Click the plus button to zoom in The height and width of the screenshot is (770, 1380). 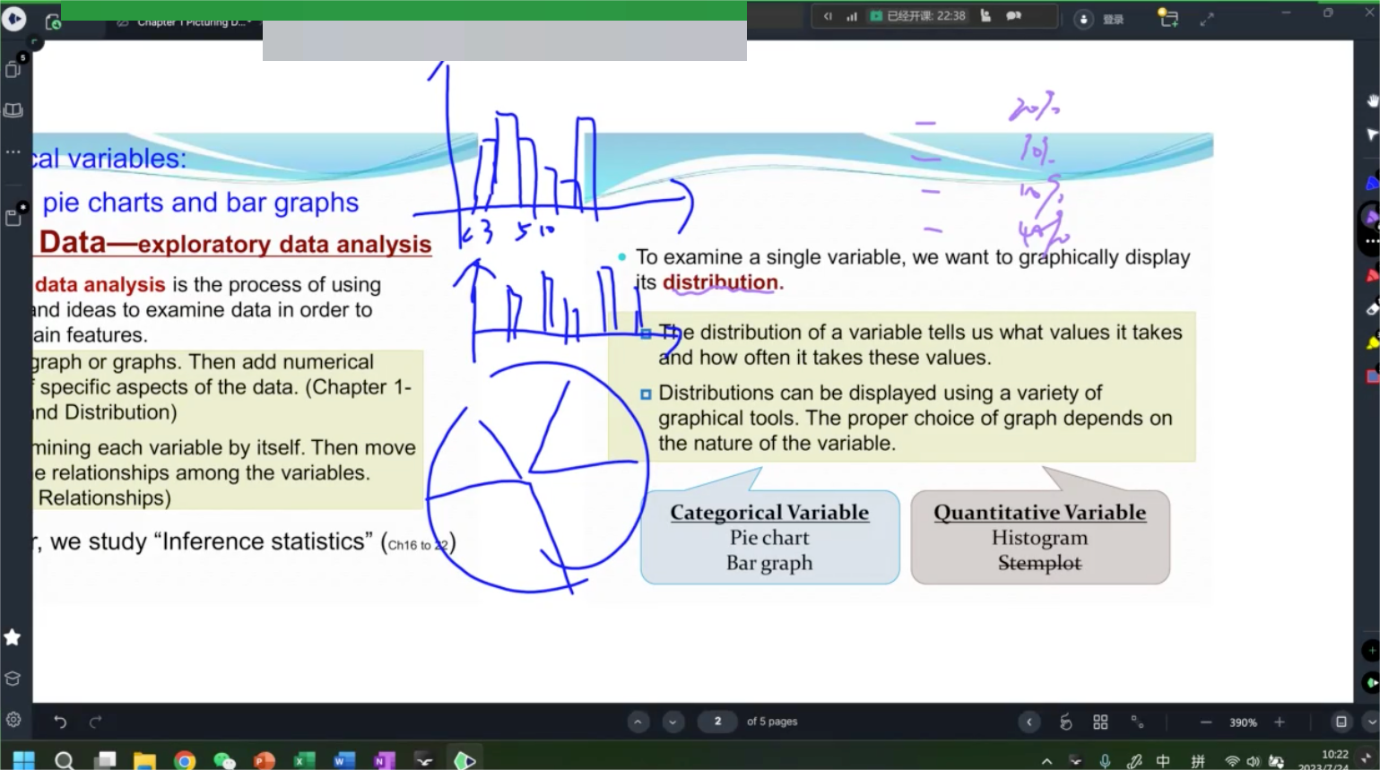pos(1279,722)
